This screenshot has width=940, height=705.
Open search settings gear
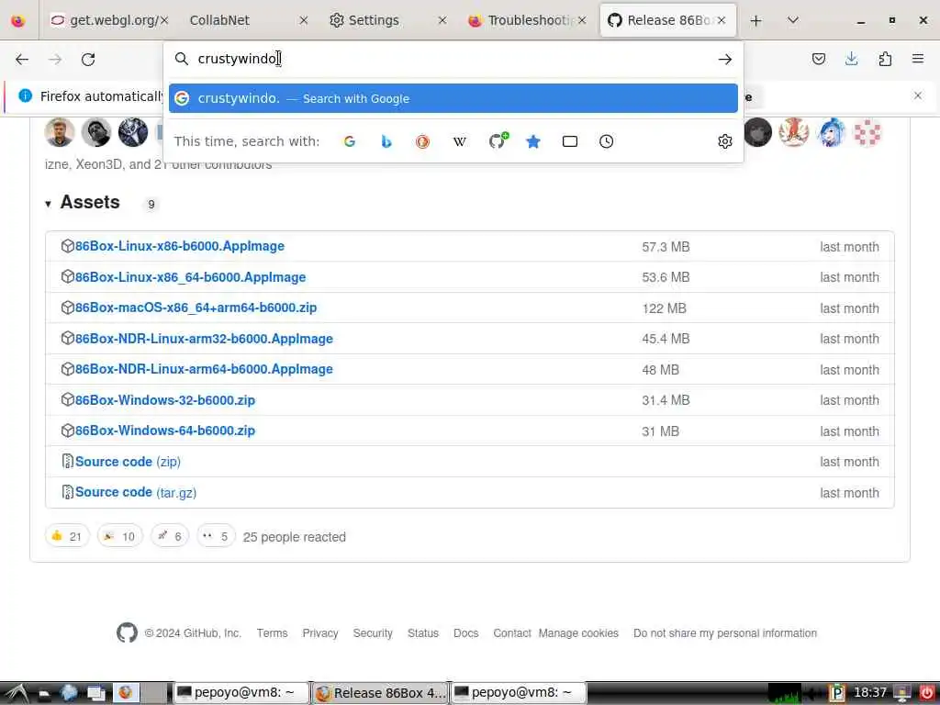[x=725, y=141]
